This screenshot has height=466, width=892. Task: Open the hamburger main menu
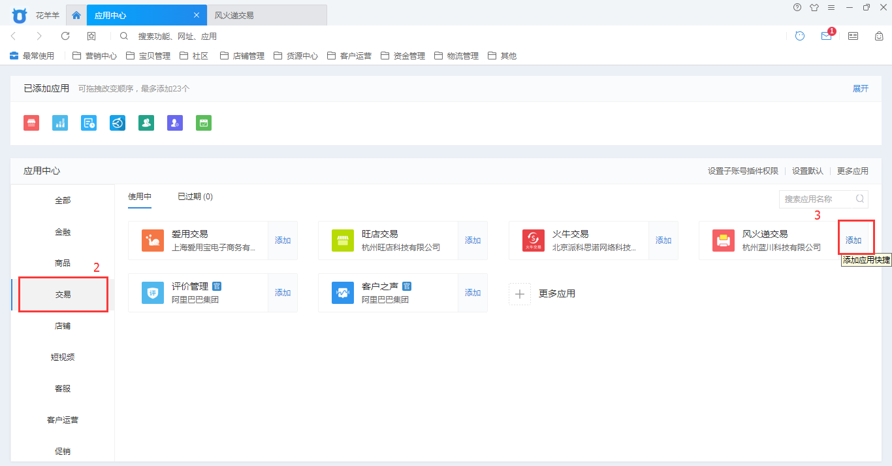pyautogui.click(x=831, y=7)
